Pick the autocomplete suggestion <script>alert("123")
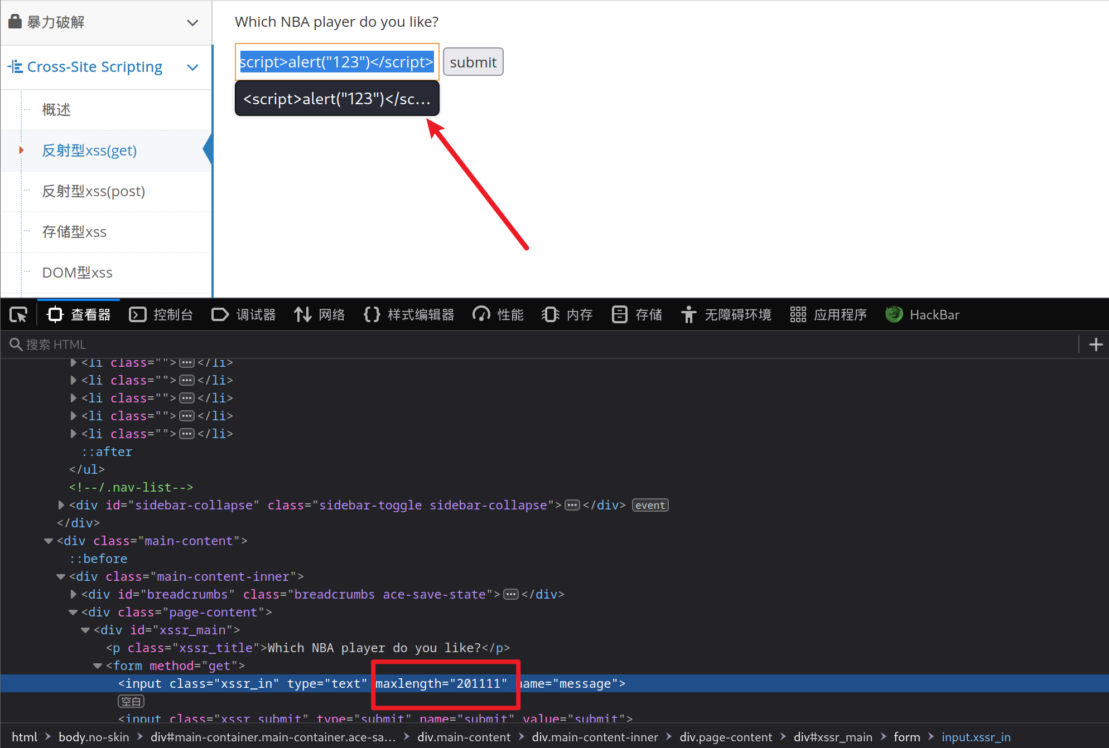Viewport: 1109px width, 748px height. [337, 99]
